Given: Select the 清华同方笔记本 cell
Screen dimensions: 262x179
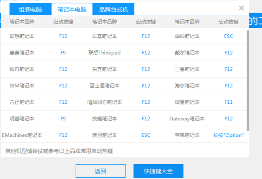Looking at the screenshot, I should [x=104, y=102].
